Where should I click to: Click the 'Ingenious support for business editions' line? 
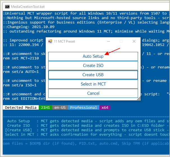tap(86, 22)
